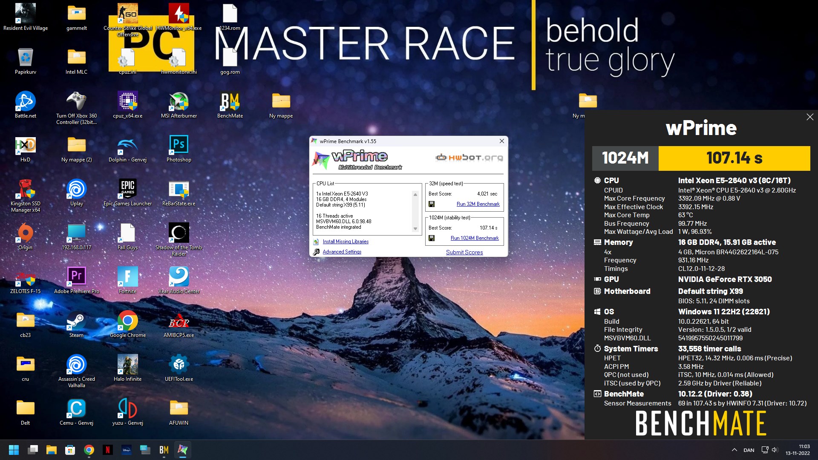Launch Fall Guys desktop icon
The width and height of the screenshot is (818, 460).
pyautogui.click(x=128, y=236)
